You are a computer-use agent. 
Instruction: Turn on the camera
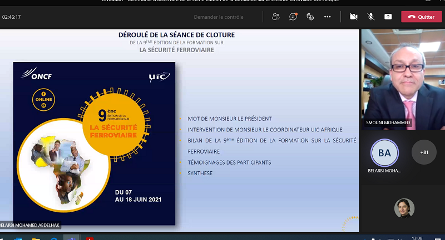tap(354, 17)
